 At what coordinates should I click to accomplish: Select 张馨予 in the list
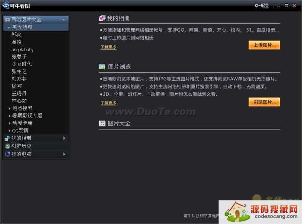(x=19, y=57)
